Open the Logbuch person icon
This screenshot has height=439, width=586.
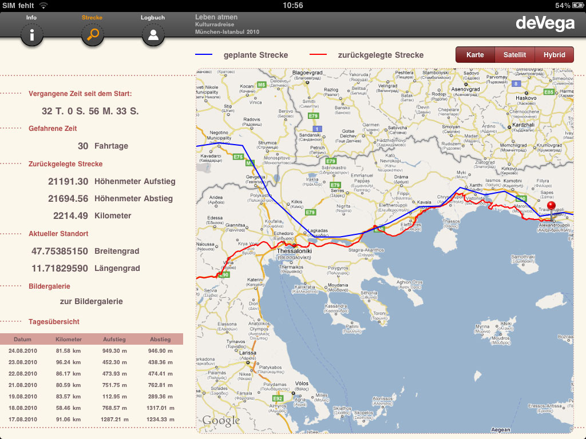pos(153,35)
